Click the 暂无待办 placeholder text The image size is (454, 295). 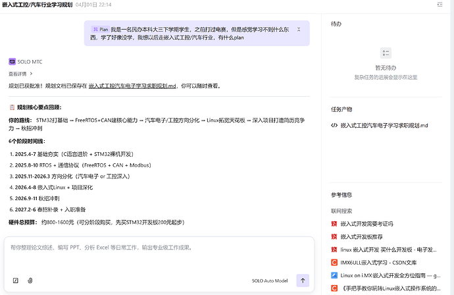[x=386, y=68]
